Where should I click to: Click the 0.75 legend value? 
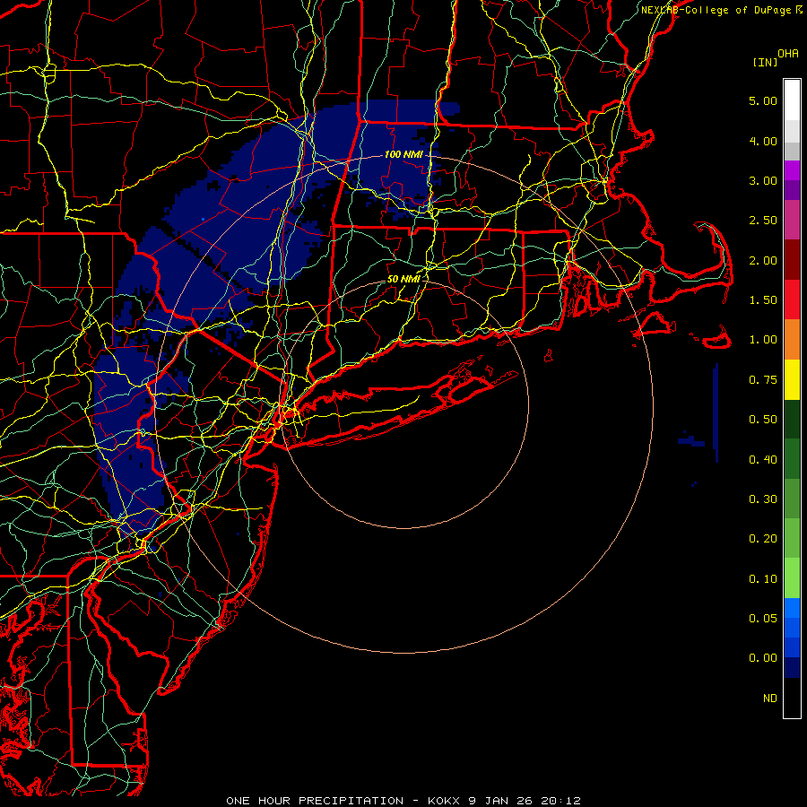click(763, 380)
